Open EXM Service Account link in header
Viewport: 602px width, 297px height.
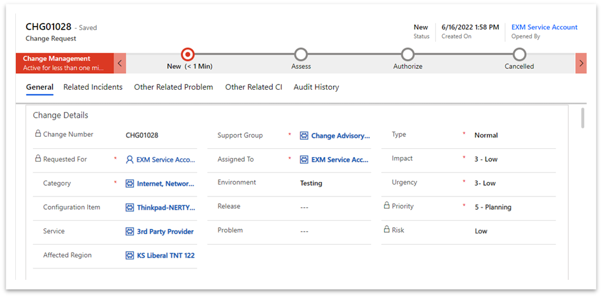coord(545,27)
